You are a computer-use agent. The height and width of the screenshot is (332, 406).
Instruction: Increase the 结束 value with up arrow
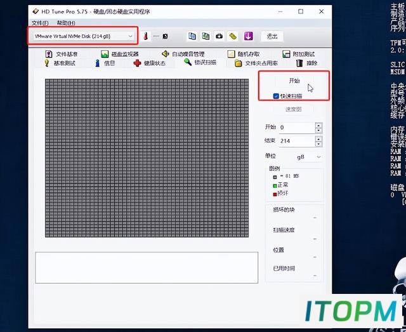318,138
